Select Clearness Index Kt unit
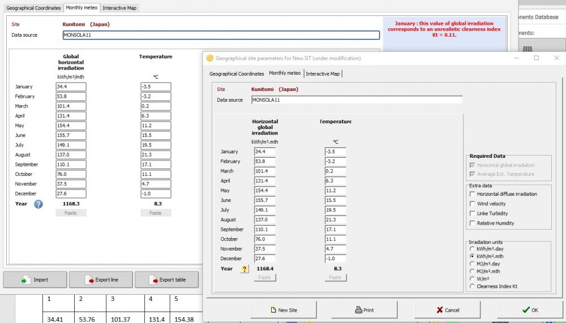566x323 pixels. 472,286
